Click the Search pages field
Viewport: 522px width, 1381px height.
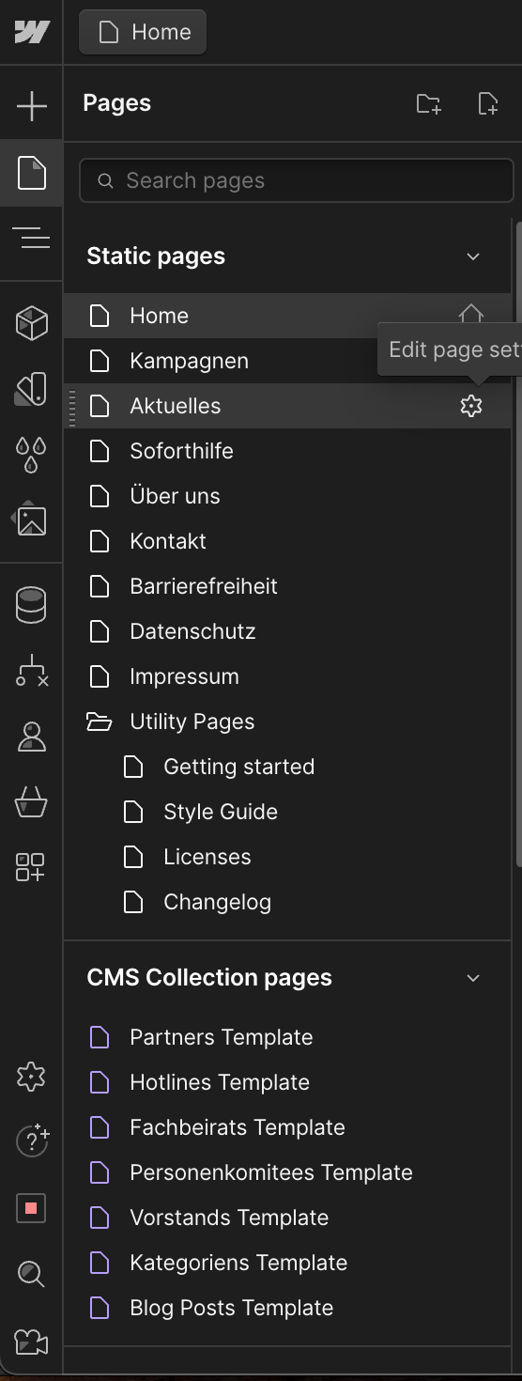point(297,180)
